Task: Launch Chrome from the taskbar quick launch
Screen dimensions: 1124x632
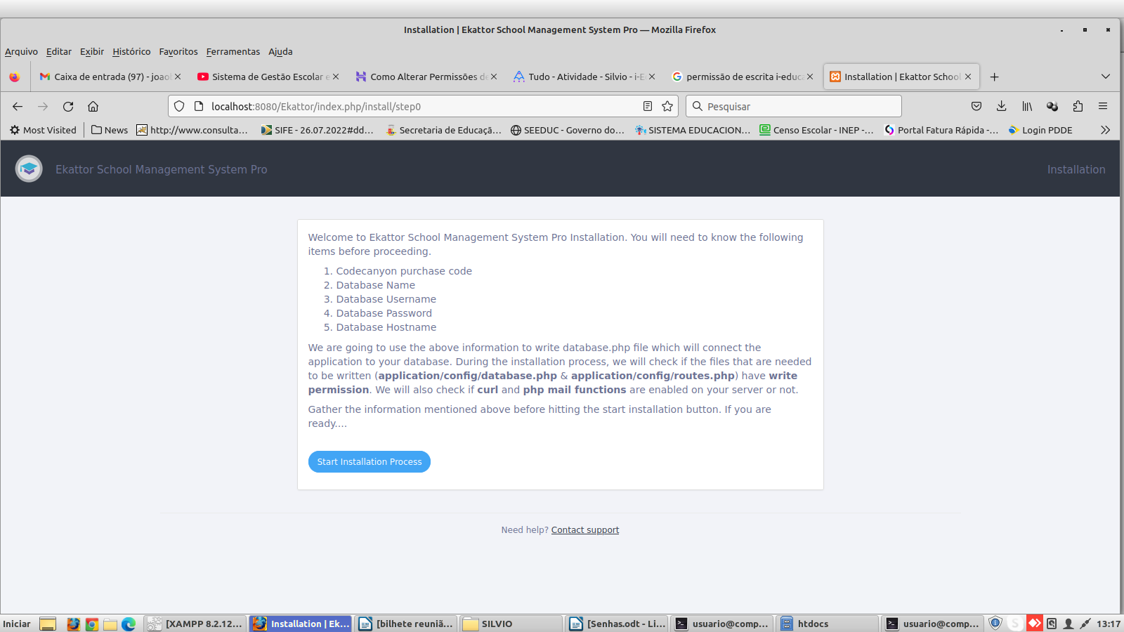Action: point(92,624)
